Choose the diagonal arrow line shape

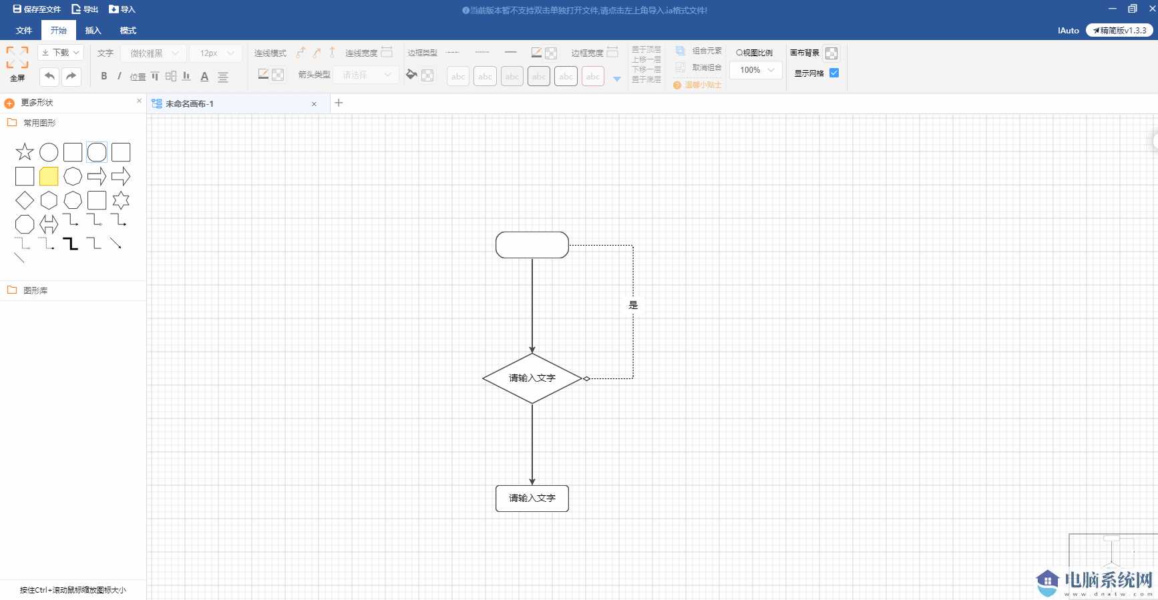pyautogui.click(x=116, y=244)
